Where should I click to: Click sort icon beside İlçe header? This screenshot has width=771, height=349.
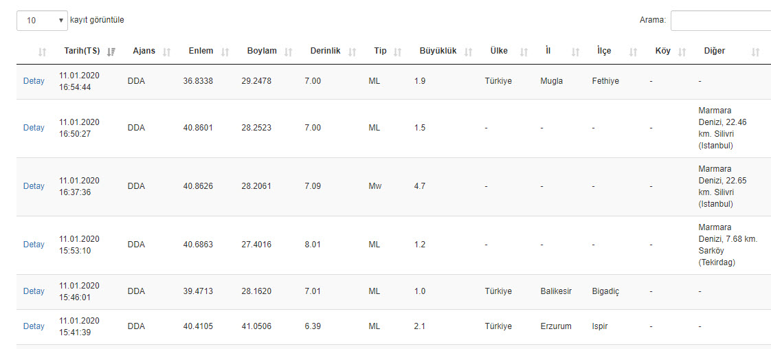tap(634, 52)
